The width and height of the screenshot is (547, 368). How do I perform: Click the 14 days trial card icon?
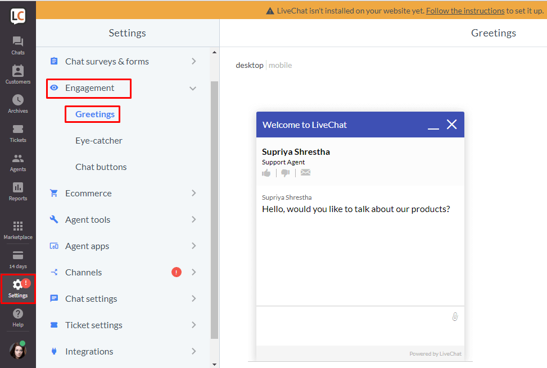tap(18, 256)
